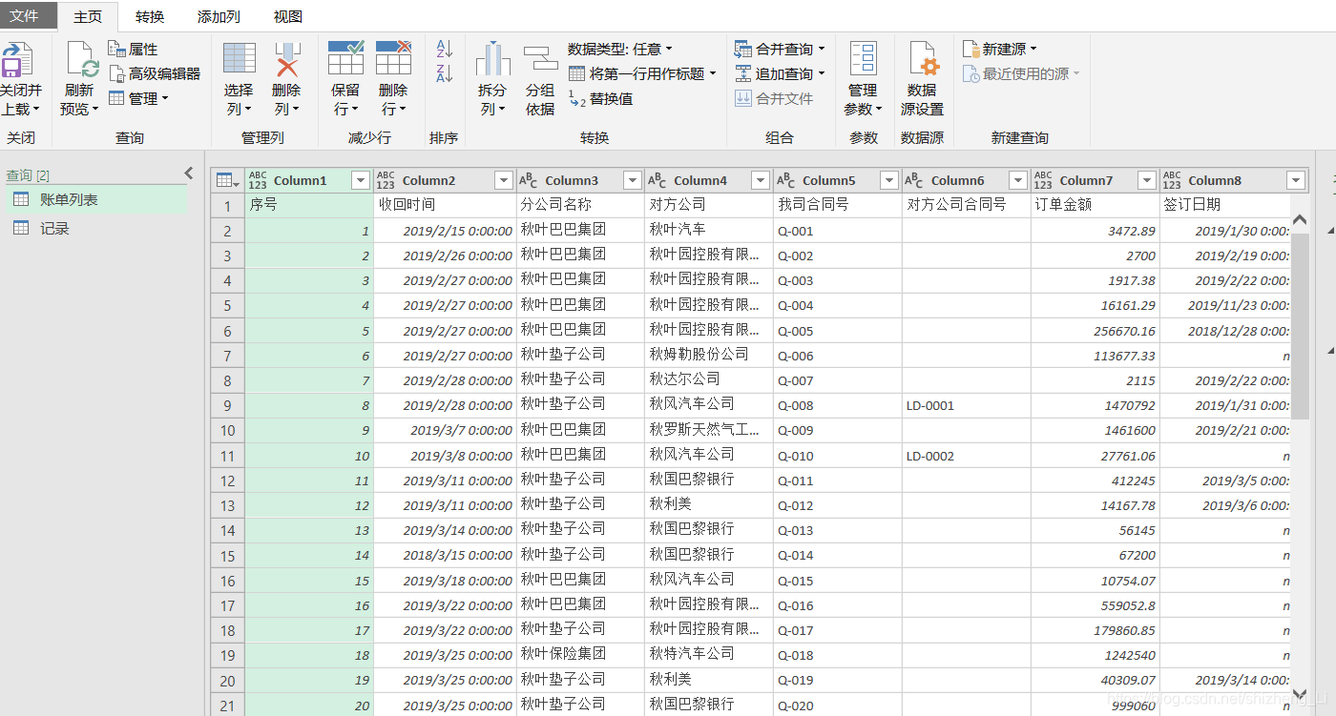Click cell 256670.16 in Column7
1336x716 pixels.
(x=1096, y=331)
